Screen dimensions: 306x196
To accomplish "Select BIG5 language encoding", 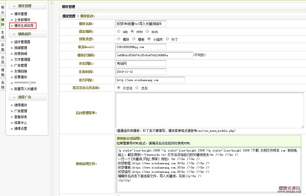I will point(148,31).
